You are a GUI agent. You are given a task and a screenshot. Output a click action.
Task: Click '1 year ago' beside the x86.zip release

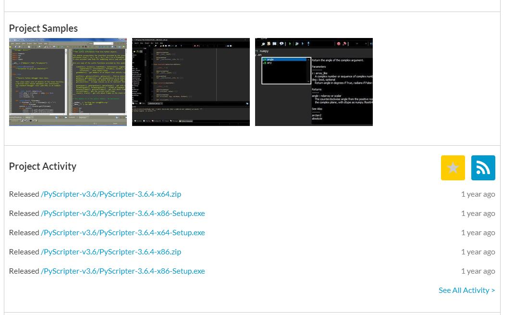point(478,252)
